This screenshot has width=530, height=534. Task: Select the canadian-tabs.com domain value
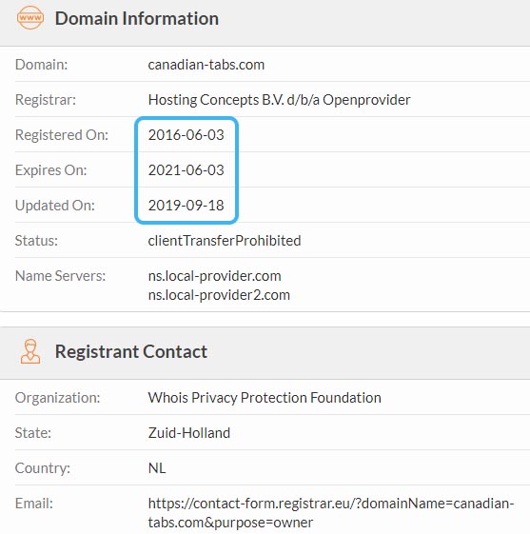coord(206,65)
